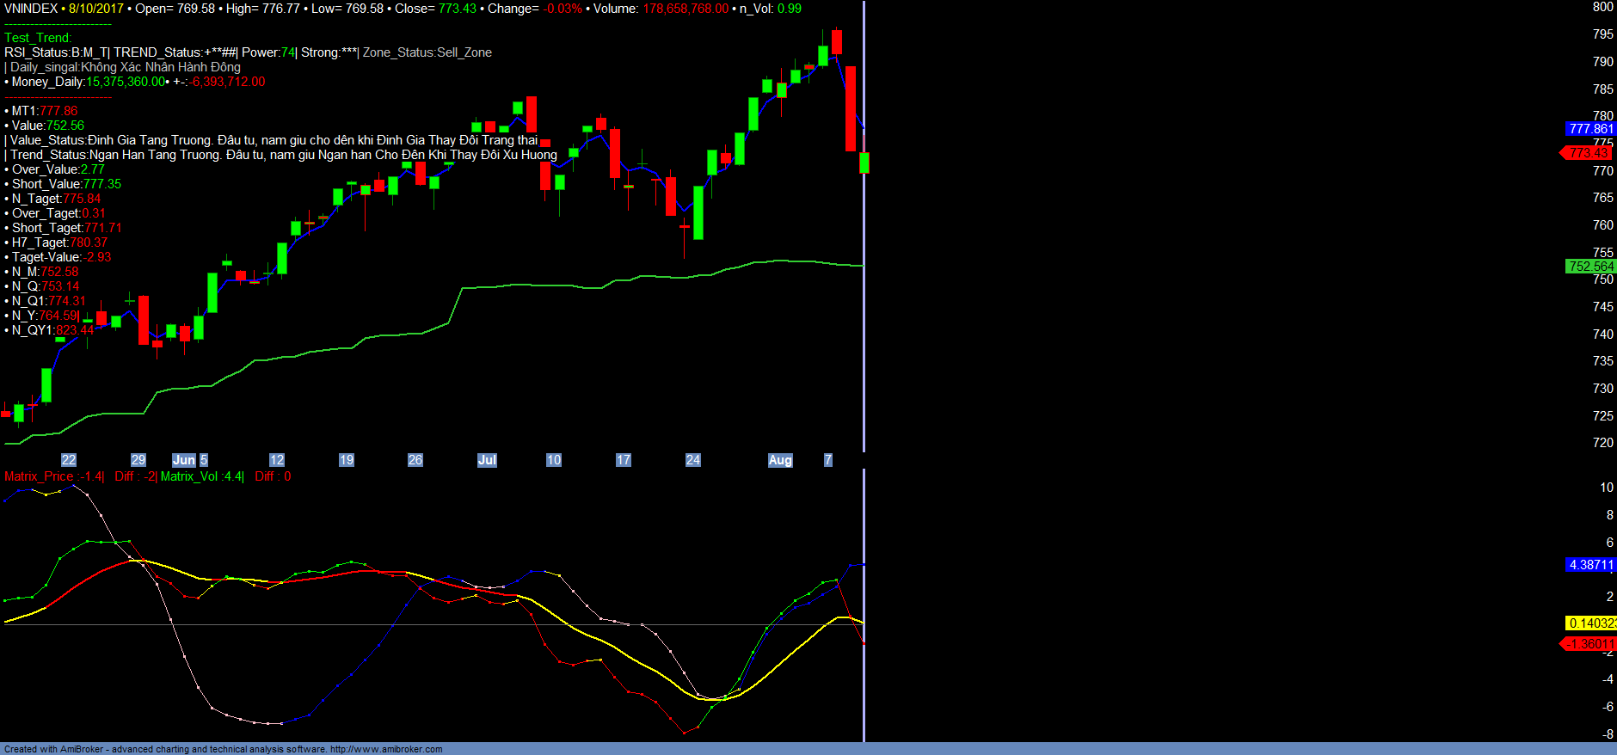
Task: Click the VNINDEX ticker symbol in chart title
Action: pos(31,9)
